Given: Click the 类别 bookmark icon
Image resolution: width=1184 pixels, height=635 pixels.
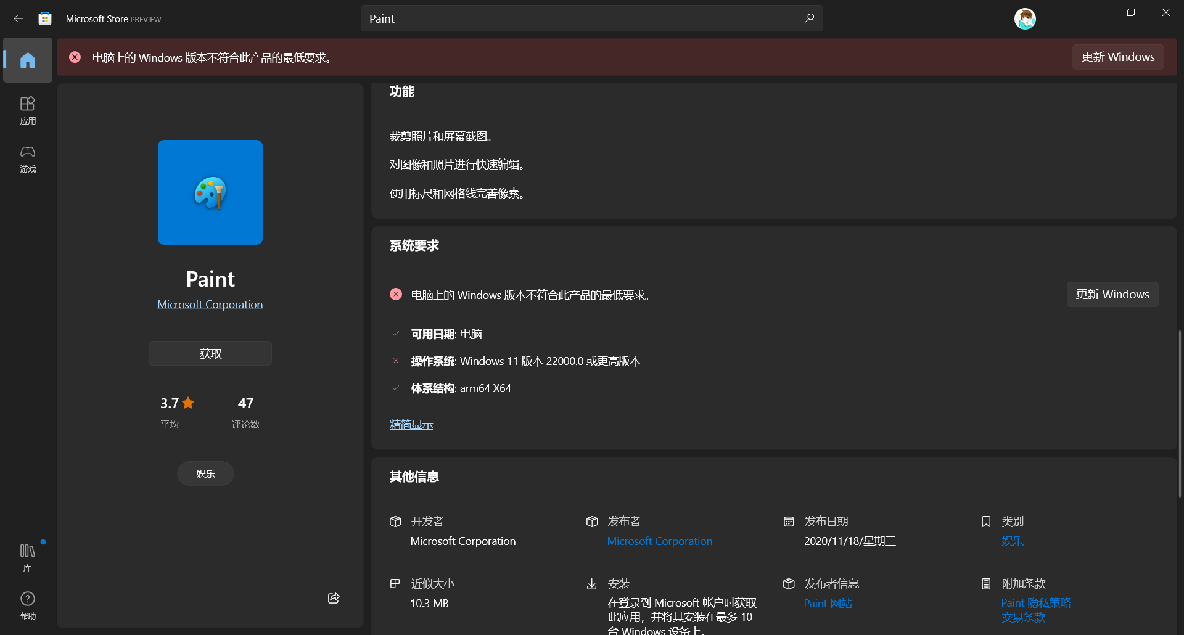Looking at the screenshot, I should [x=986, y=522].
